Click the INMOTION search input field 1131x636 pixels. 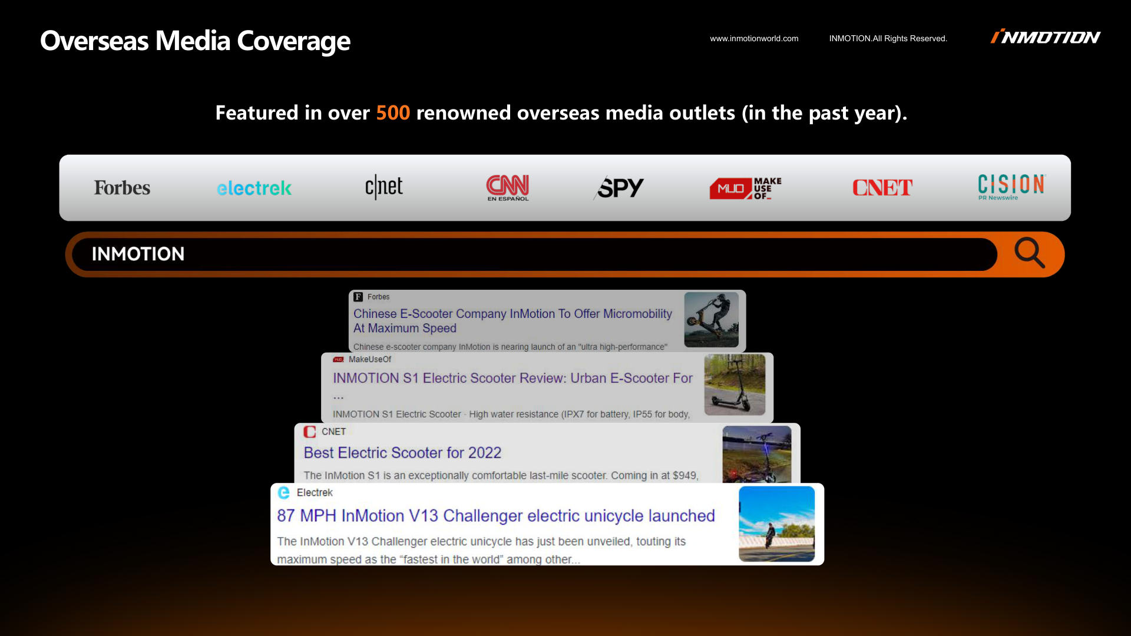(x=534, y=254)
